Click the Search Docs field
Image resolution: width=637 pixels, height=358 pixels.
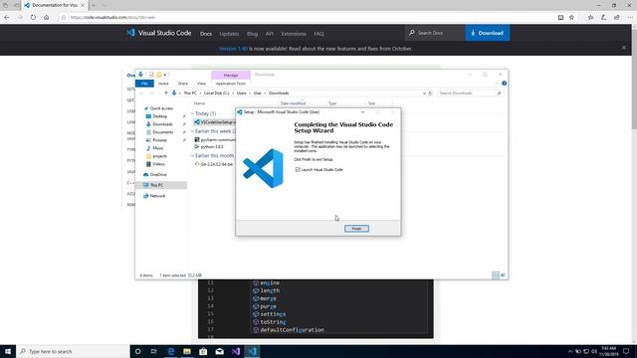(435, 33)
